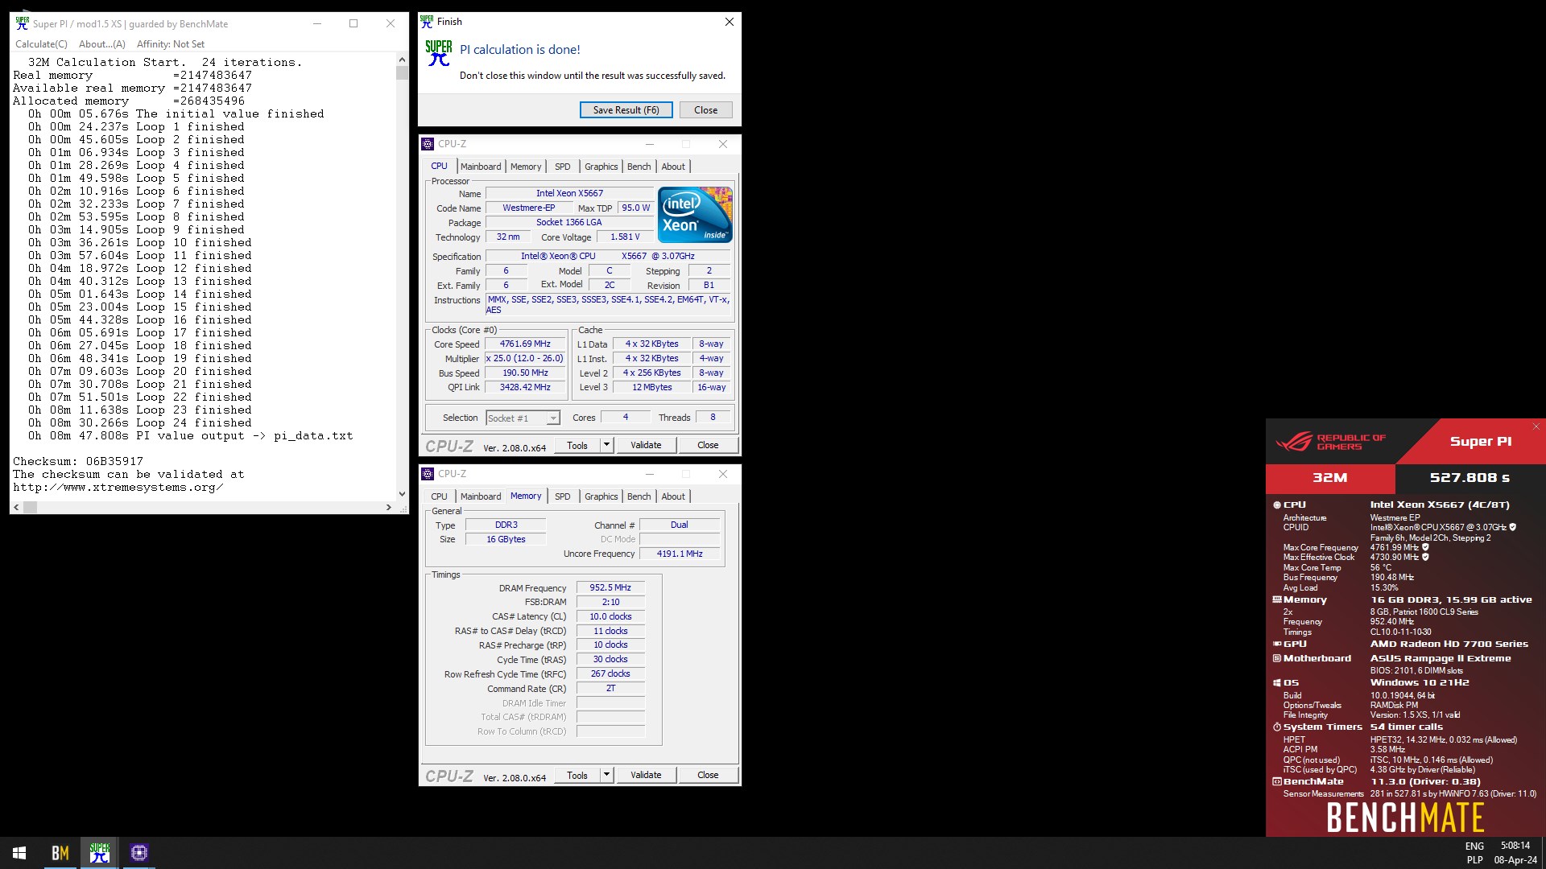Click the Bus Speed 190.50 MHz field
The image size is (1546, 869).
point(525,373)
